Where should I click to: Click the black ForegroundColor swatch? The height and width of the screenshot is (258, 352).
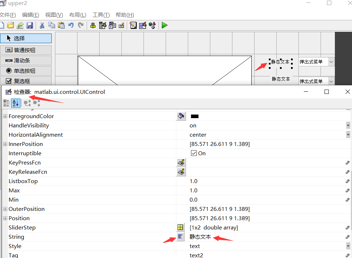point(195,116)
